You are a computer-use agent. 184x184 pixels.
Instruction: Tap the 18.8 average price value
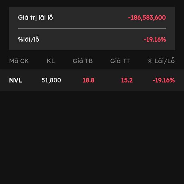tap(89, 80)
